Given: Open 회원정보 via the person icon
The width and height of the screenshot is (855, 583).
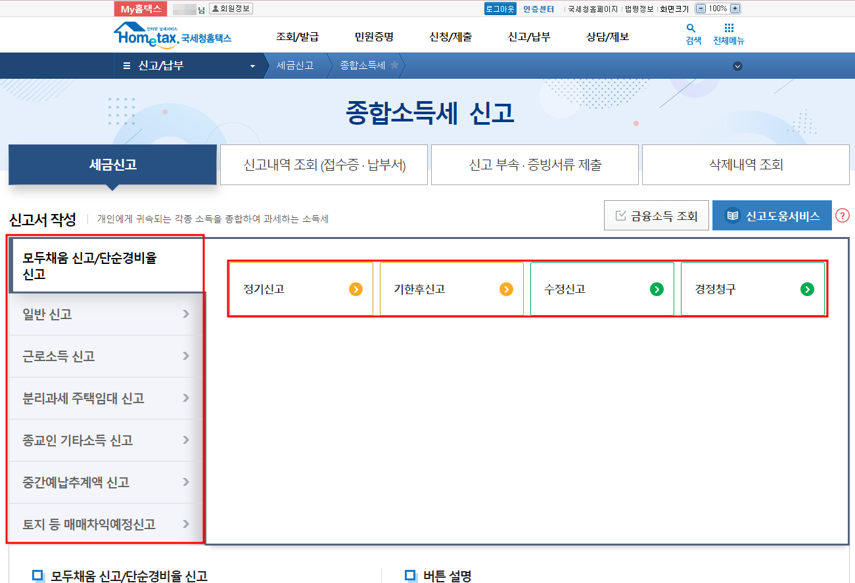Looking at the screenshot, I should click(231, 8).
